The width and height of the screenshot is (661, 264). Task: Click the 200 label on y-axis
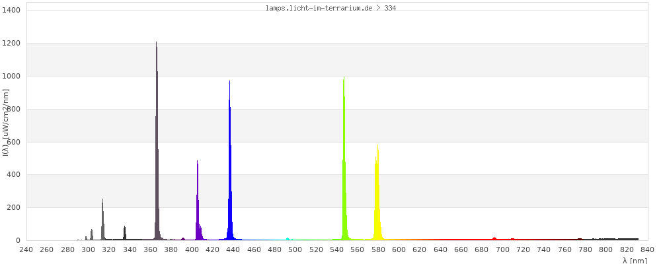click(x=16, y=208)
